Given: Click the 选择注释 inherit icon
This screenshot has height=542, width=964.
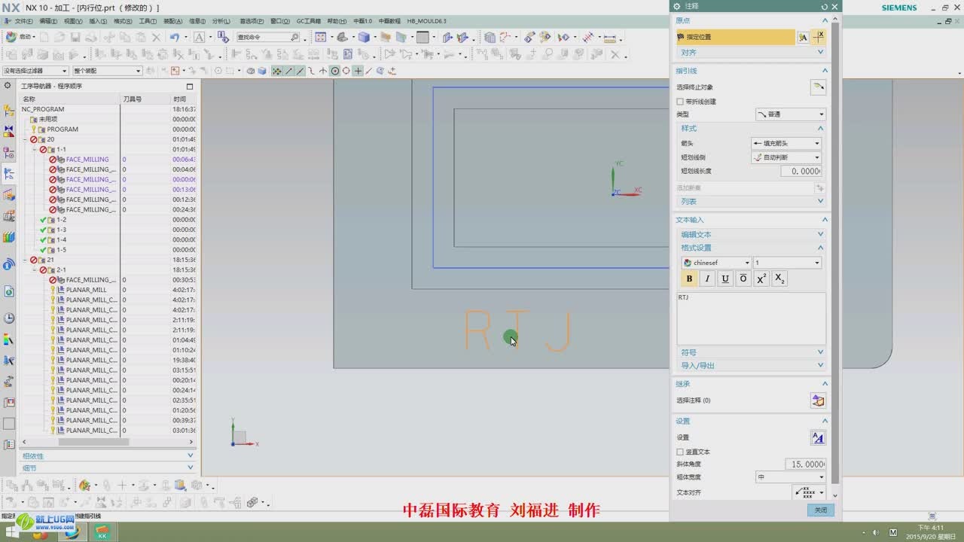Looking at the screenshot, I should pyautogui.click(x=818, y=400).
